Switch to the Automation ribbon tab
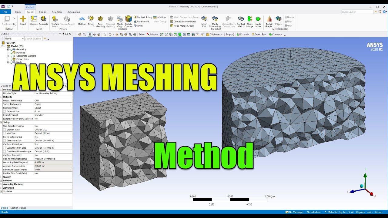 pos(74,12)
